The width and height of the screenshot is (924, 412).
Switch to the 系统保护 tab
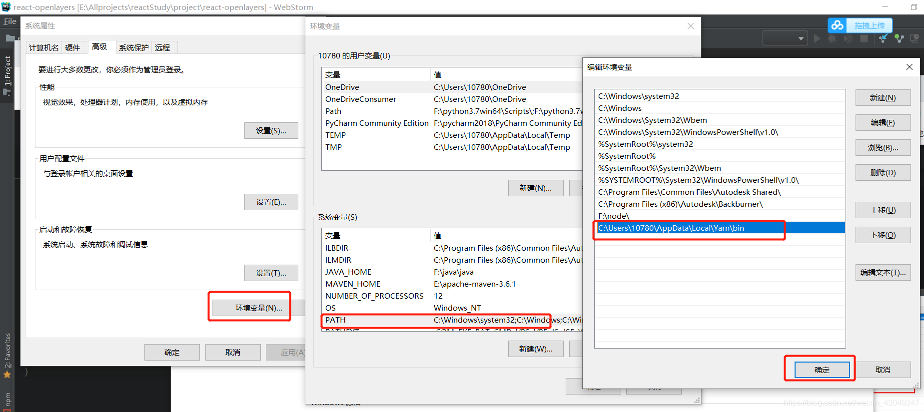[134, 47]
